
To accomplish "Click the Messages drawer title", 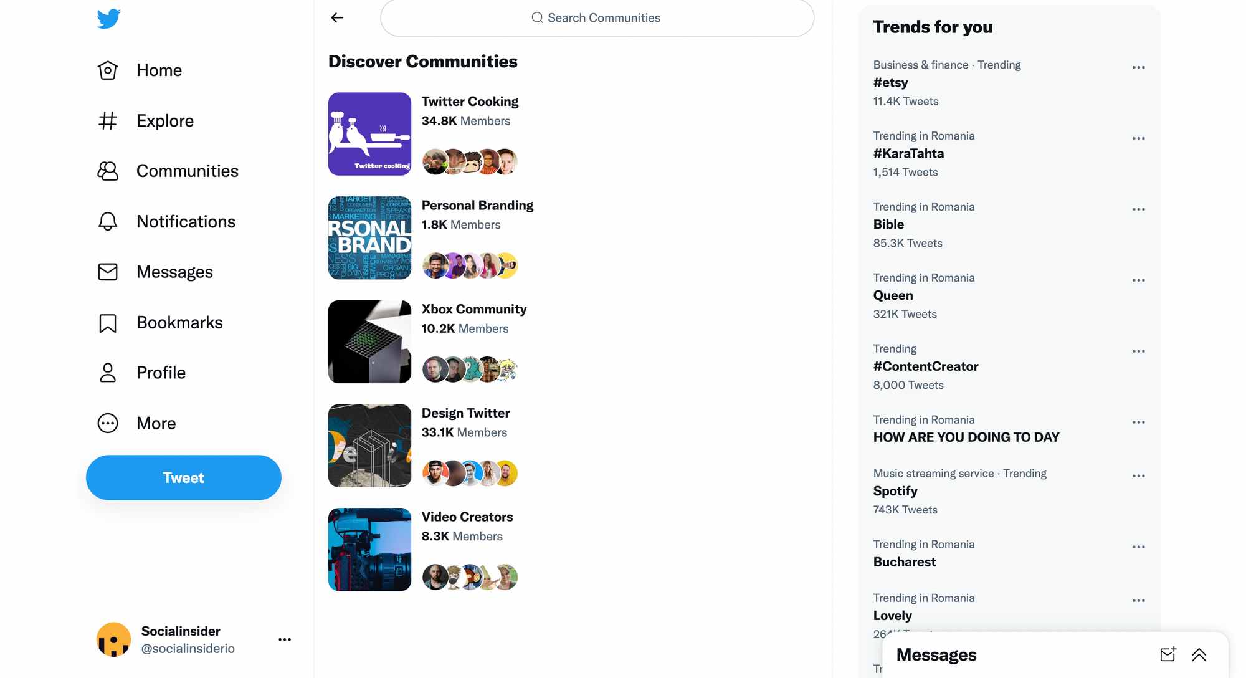I will (936, 654).
